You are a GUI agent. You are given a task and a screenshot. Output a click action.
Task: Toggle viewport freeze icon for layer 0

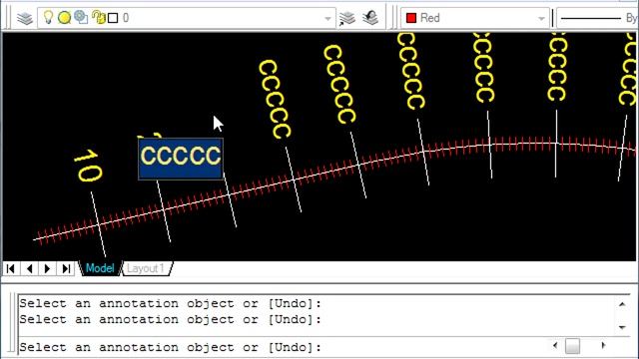81,17
